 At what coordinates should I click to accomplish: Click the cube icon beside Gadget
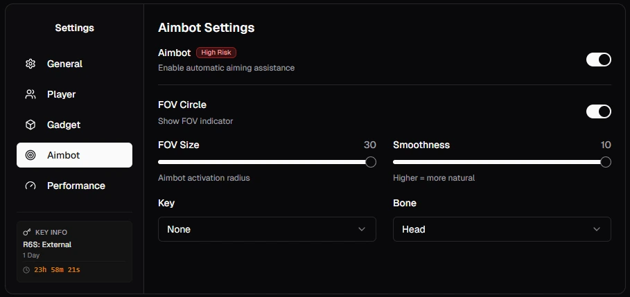click(x=30, y=125)
